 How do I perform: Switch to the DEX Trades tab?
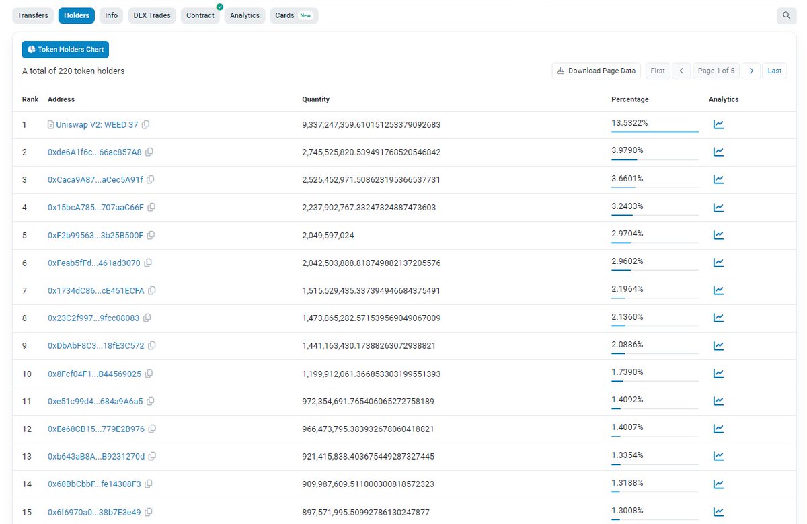tap(152, 15)
